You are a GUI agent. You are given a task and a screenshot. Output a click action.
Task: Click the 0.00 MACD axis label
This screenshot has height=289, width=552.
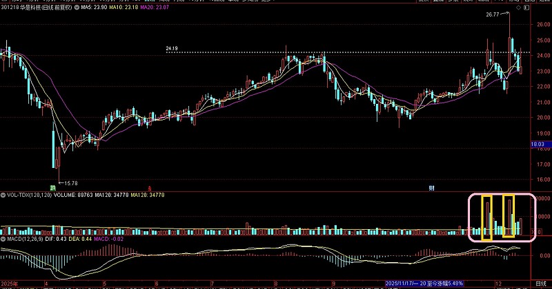[545, 256]
